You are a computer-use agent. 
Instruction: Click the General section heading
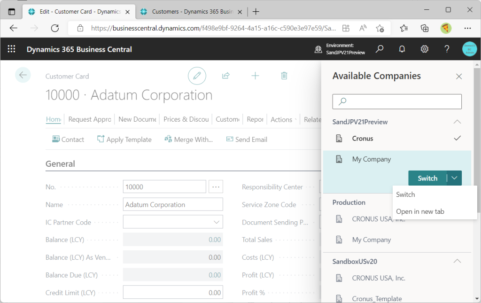(60, 164)
